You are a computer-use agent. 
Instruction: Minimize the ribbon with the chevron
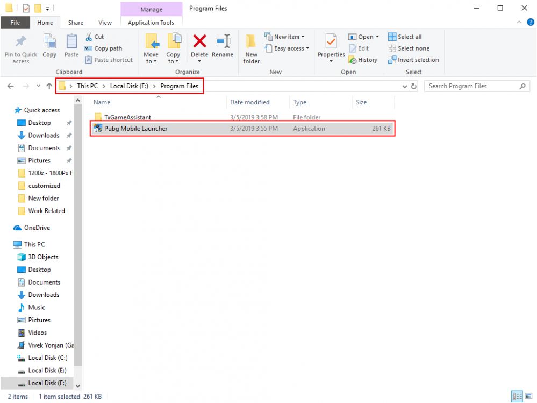pyautogui.click(x=519, y=22)
